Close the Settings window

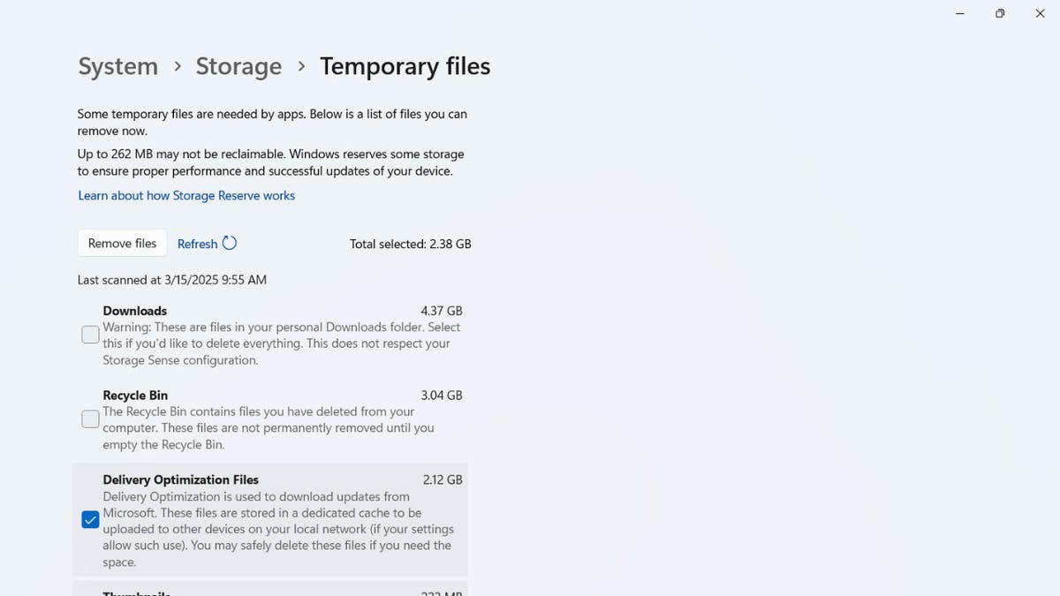tap(1040, 13)
